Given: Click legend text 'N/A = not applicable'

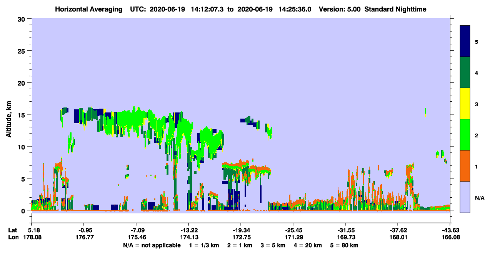Looking at the screenshot, I should click(152, 245).
